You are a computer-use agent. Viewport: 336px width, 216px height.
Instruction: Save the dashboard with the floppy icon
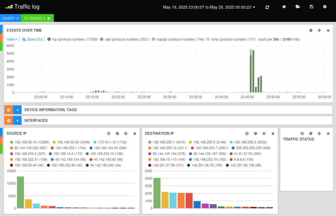point(311,7)
